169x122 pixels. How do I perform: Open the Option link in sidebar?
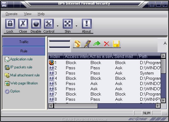pyautogui.click(x=15, y=91)
